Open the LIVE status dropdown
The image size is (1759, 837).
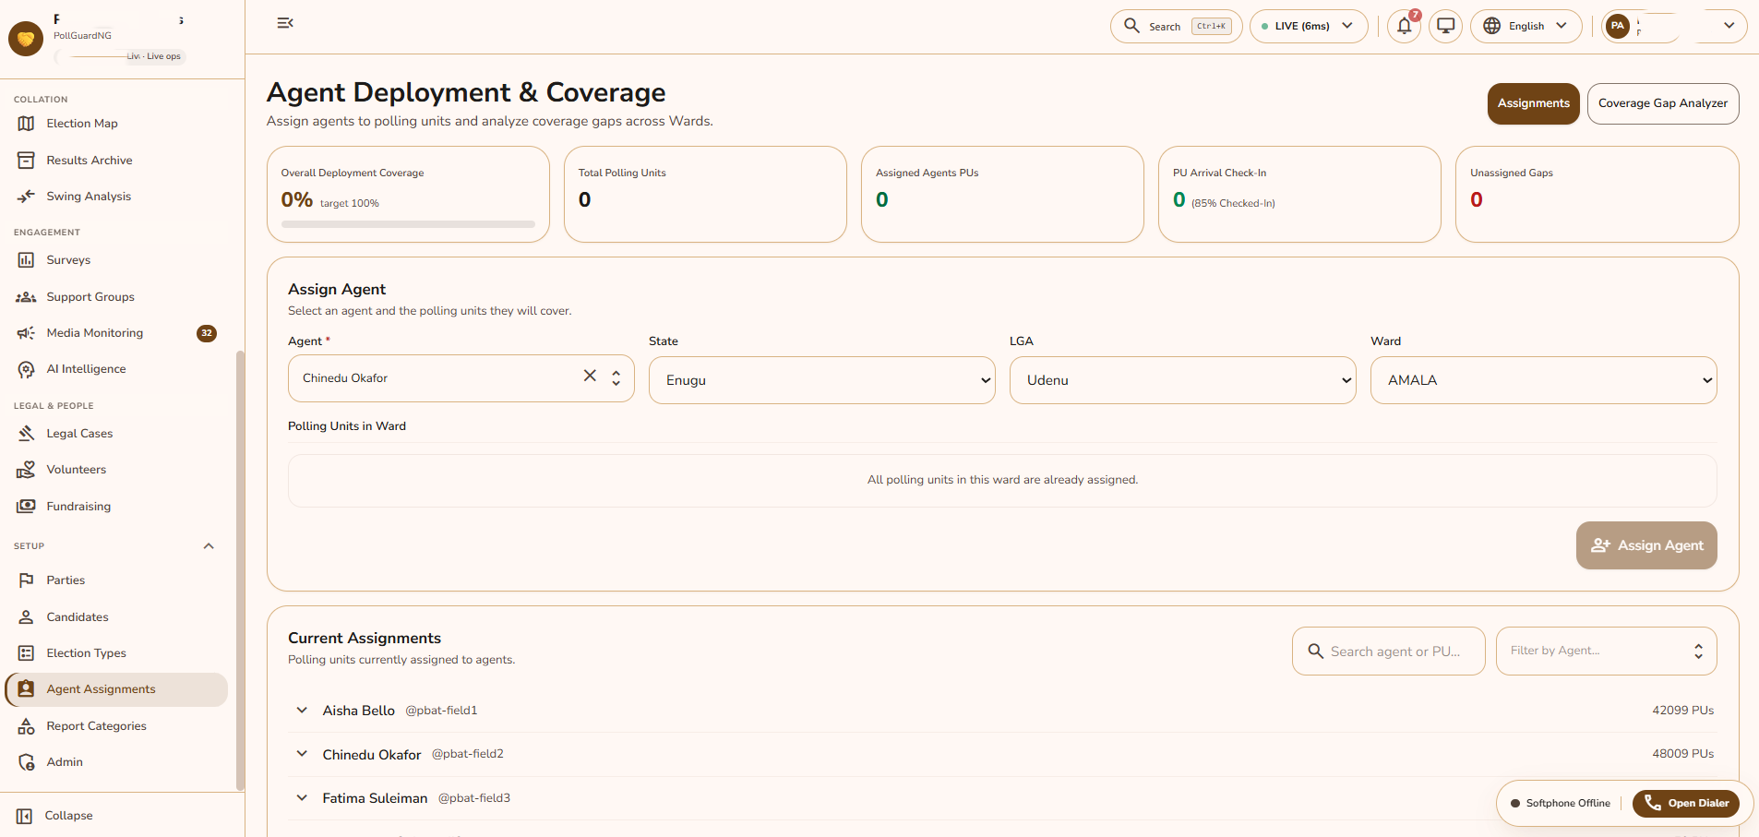(1309, 26)
